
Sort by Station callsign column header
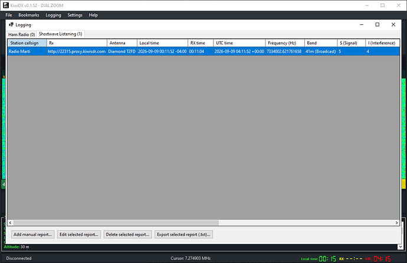(x=27, y=43)
